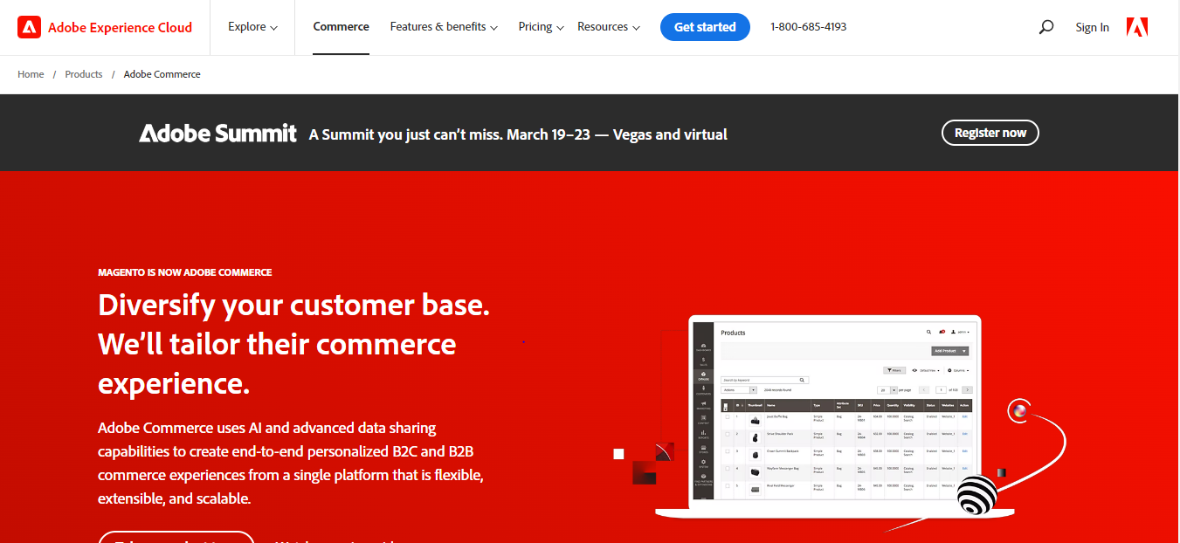Click the Summit banner tagline text
The image size is (1180, 543).
point(518,134)
